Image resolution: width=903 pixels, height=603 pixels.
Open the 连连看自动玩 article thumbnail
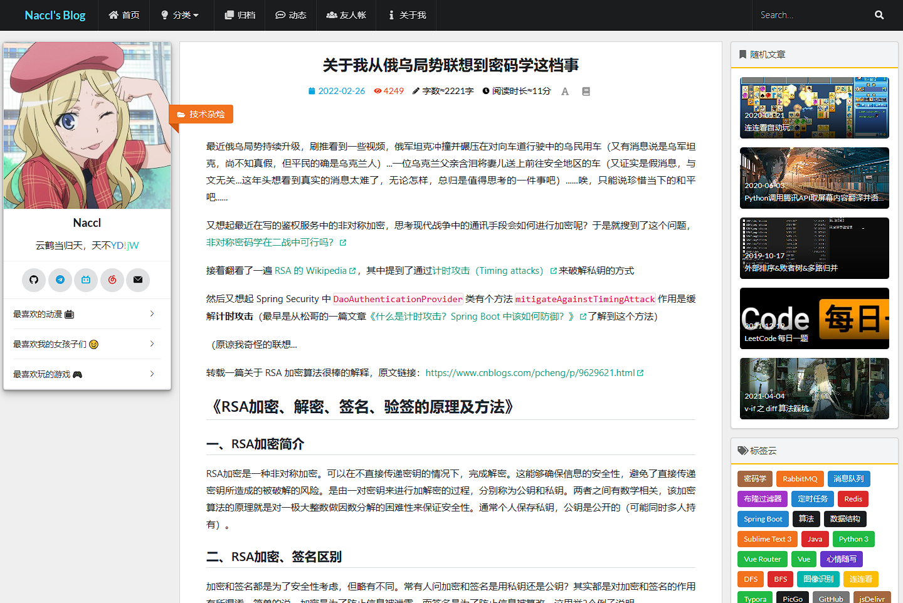(x=814, y=108)
